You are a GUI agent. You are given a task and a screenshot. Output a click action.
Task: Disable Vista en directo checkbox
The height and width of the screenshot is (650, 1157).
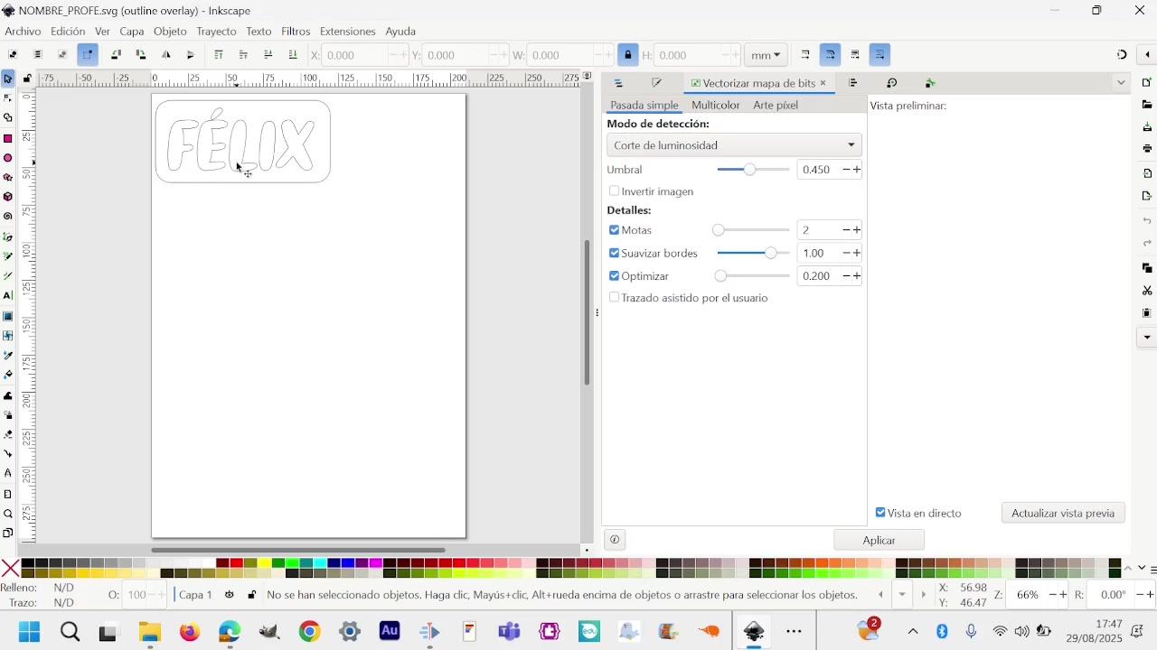point(880,513)
